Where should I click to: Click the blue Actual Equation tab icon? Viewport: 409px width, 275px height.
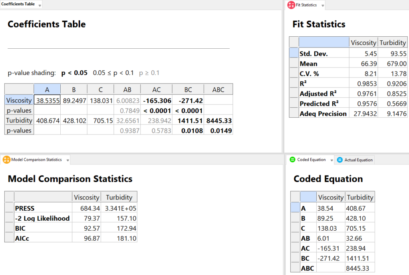(x=340, y=160)
